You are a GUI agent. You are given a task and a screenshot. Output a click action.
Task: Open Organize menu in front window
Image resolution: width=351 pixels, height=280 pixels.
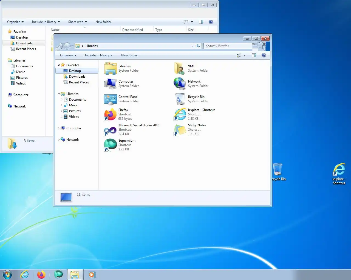coord(68,55)
